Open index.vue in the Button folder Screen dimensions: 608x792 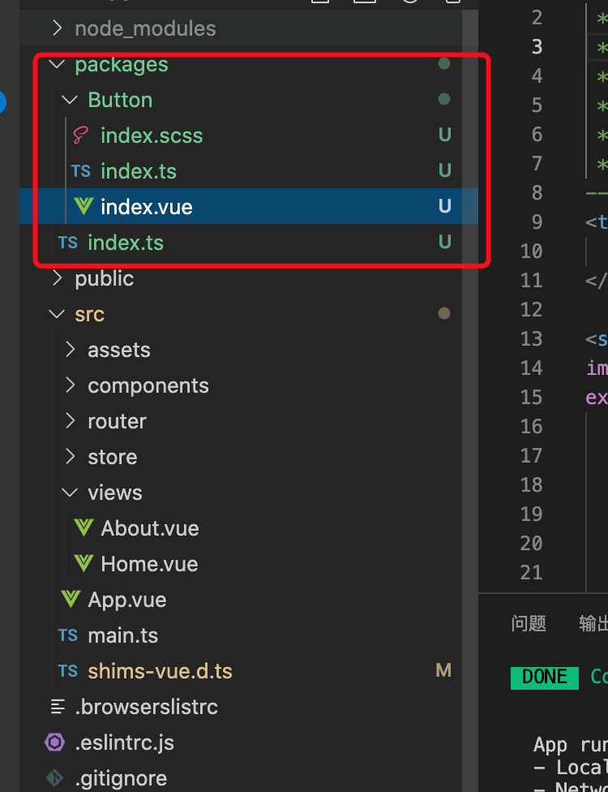[x=147, y=207]
